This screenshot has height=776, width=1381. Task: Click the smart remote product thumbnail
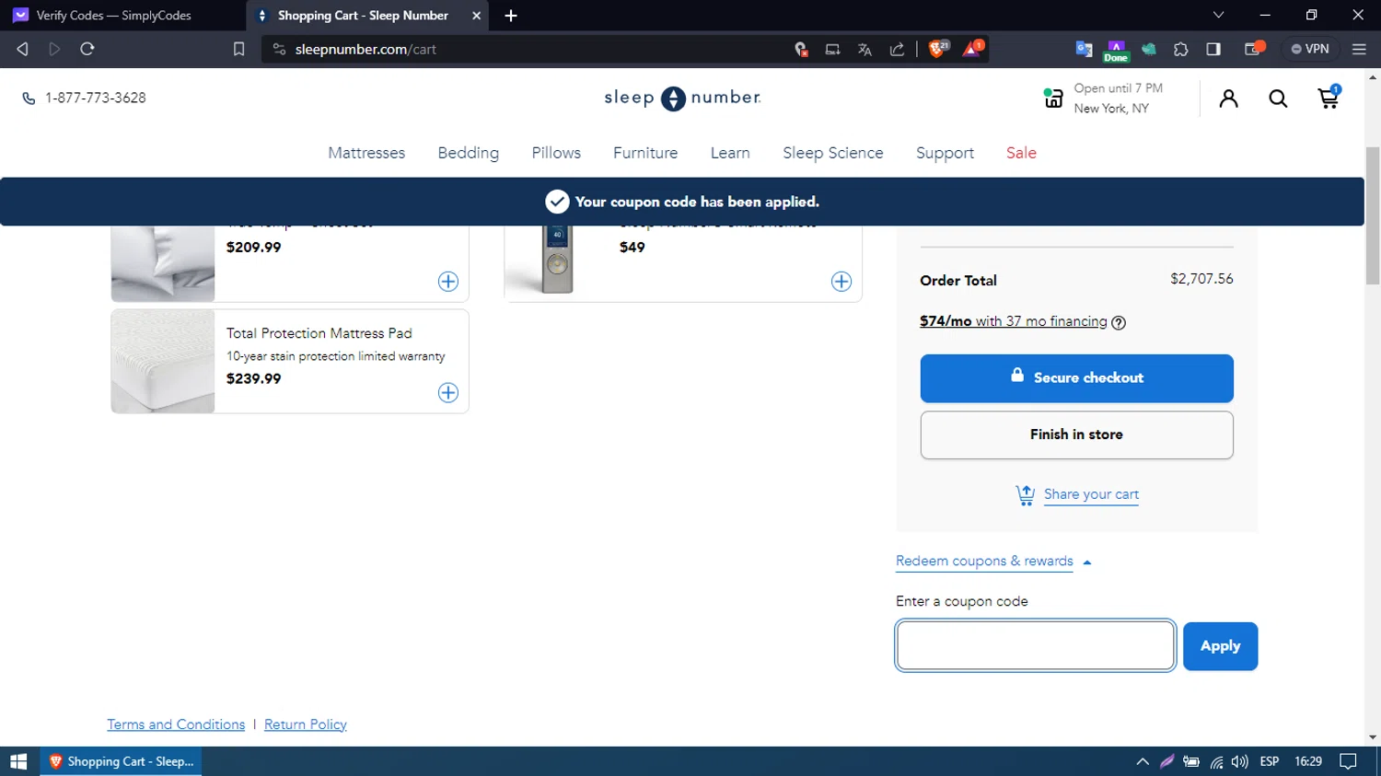[x=557, y=261]
